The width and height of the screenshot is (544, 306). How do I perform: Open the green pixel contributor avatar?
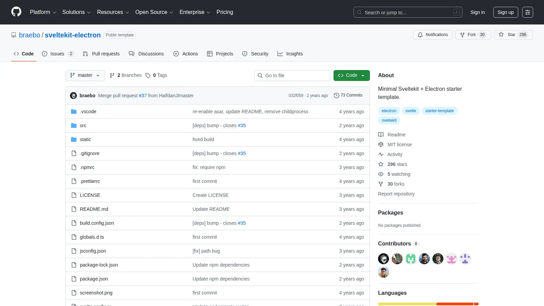[x=411, y=259]
